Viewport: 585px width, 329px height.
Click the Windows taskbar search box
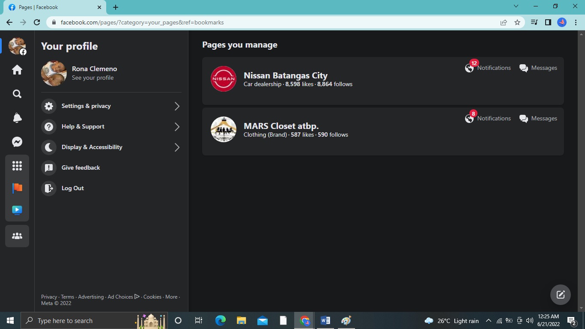[94, 320]
